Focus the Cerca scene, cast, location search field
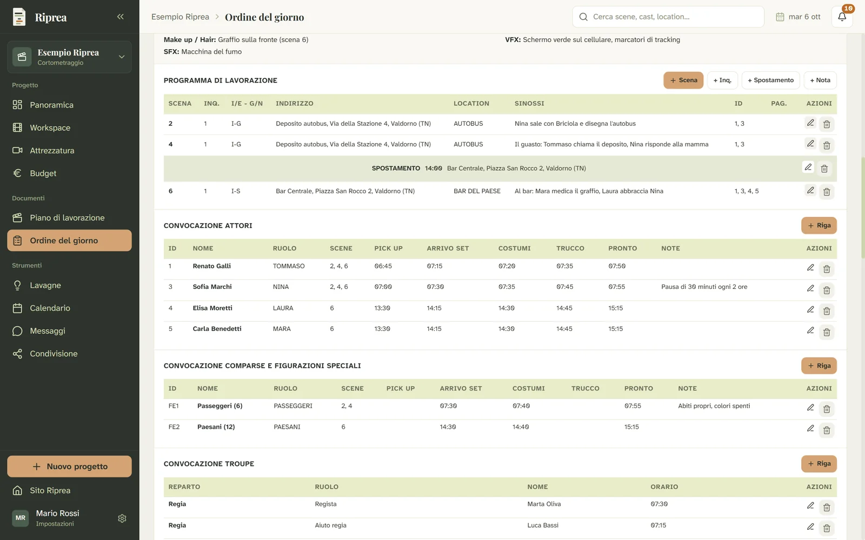 668,17
